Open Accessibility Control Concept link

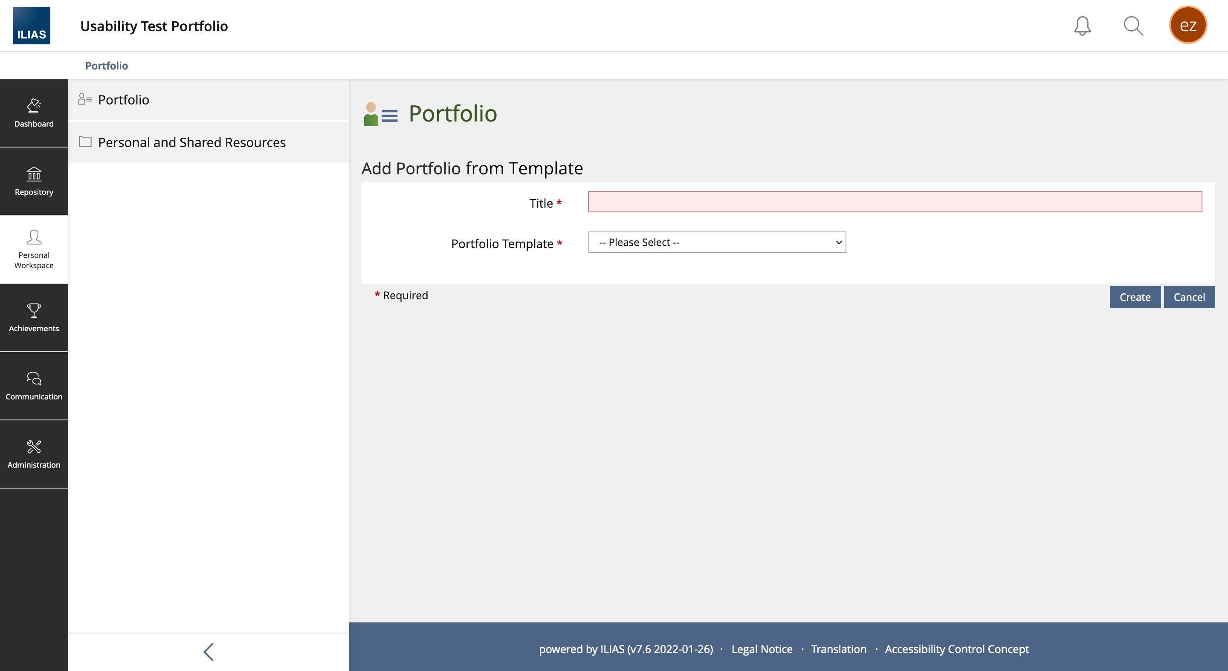click(956, 648)
